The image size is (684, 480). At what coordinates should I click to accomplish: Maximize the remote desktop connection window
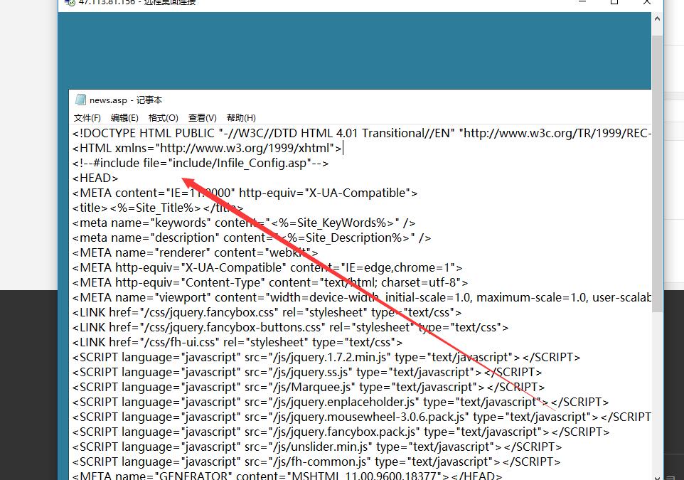pyautogui.click(x=614, y=2)
